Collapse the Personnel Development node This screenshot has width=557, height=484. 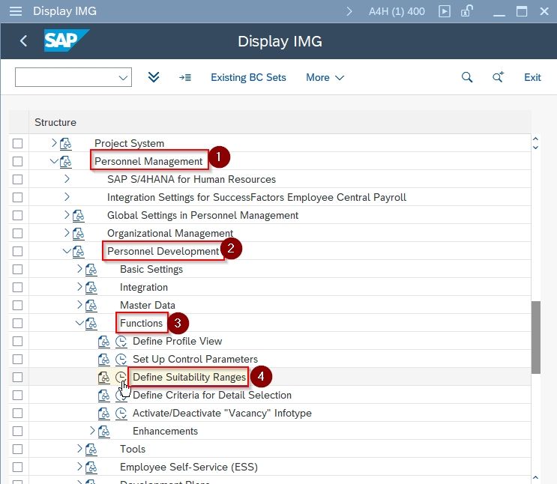click(x=67, y=251)
